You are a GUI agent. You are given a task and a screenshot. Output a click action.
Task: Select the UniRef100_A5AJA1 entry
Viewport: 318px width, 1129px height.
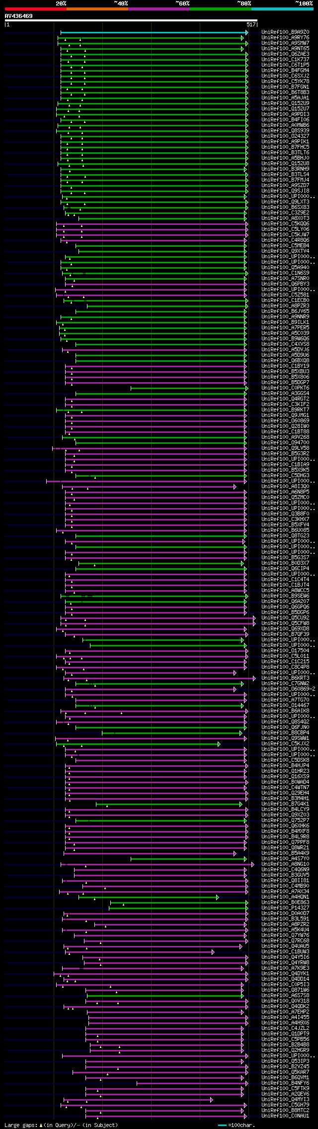click(285, 98)
